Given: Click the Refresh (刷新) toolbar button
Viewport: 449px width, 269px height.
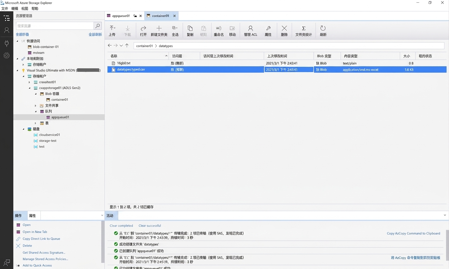Looking at the screenshot, I should pyautogui.click(x=323, y=31).
